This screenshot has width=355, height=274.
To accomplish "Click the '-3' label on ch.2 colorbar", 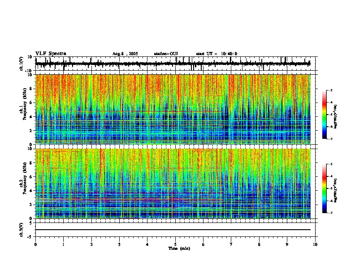I will click(x=331, y=164).
